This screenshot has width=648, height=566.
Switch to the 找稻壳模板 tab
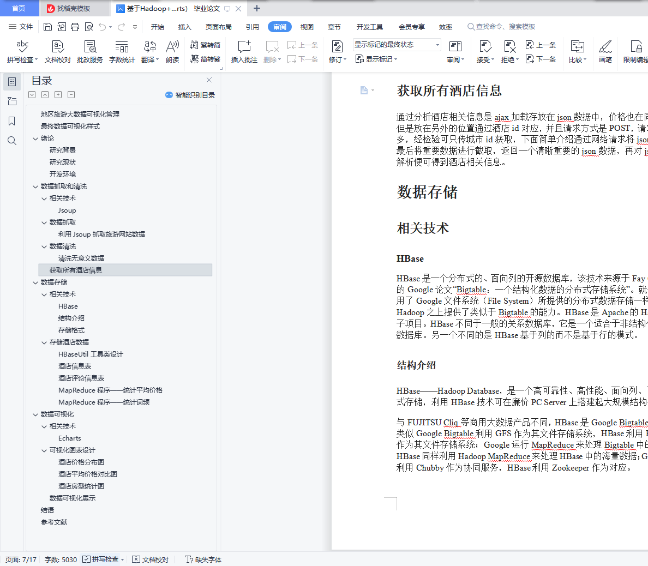74,8
